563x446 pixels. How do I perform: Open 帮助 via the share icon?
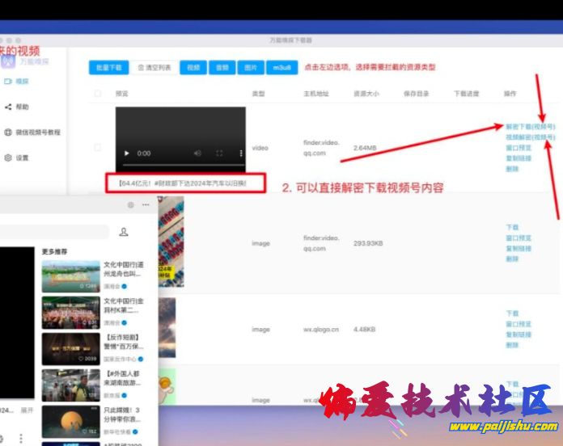(x=8, y=107)
